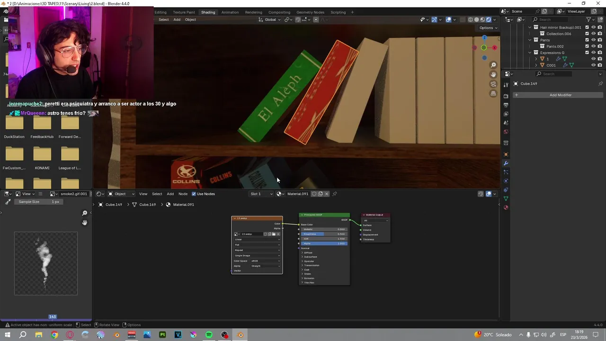Toggle gizmo display in viewport header

click(x=434, y=19)
